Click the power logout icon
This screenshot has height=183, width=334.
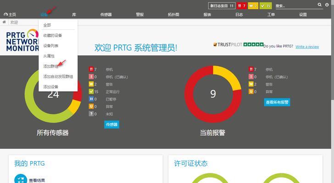327,5
